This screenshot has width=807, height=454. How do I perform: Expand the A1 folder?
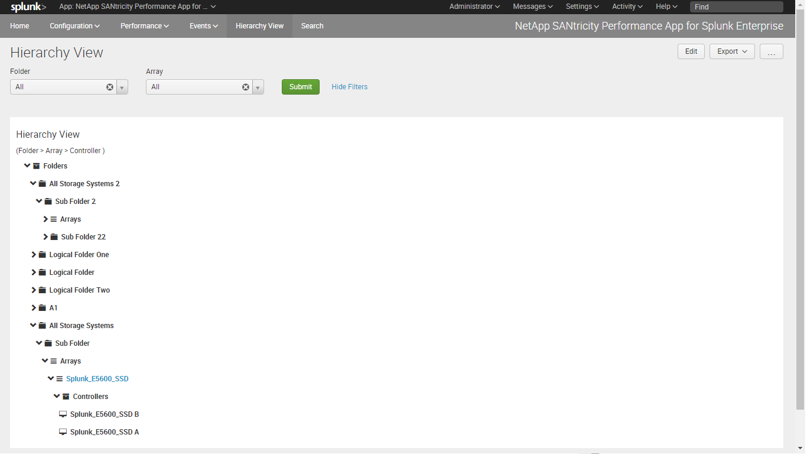pyautogui.click(x=34, y=308)
